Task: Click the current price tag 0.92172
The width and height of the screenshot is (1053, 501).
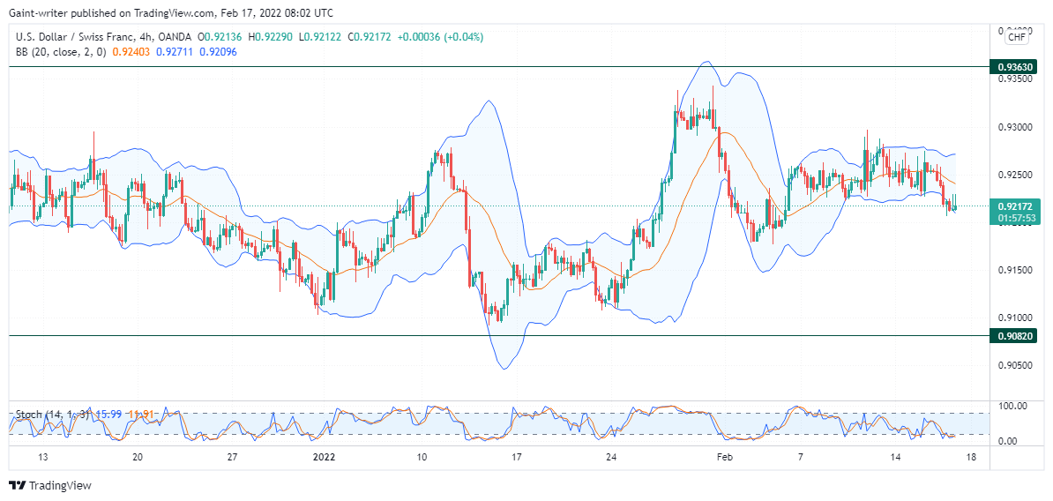Action: pyautogui.click(x=1014, y=206)
